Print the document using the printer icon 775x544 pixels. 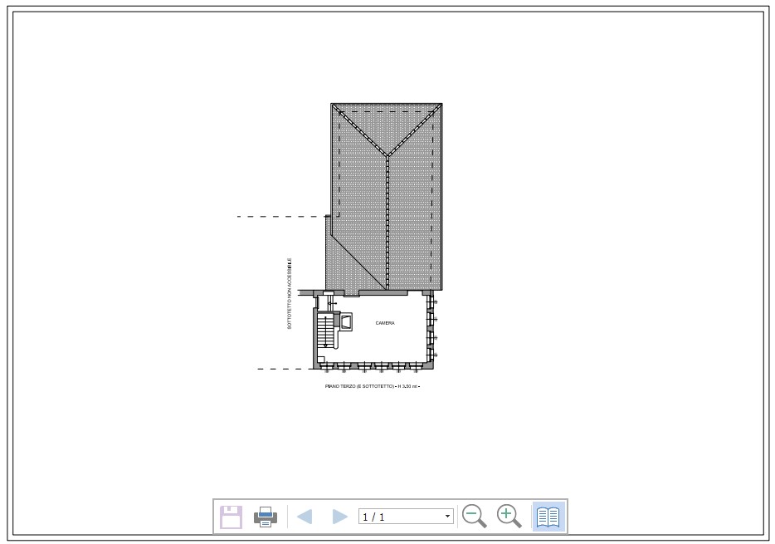click(266, 517)
